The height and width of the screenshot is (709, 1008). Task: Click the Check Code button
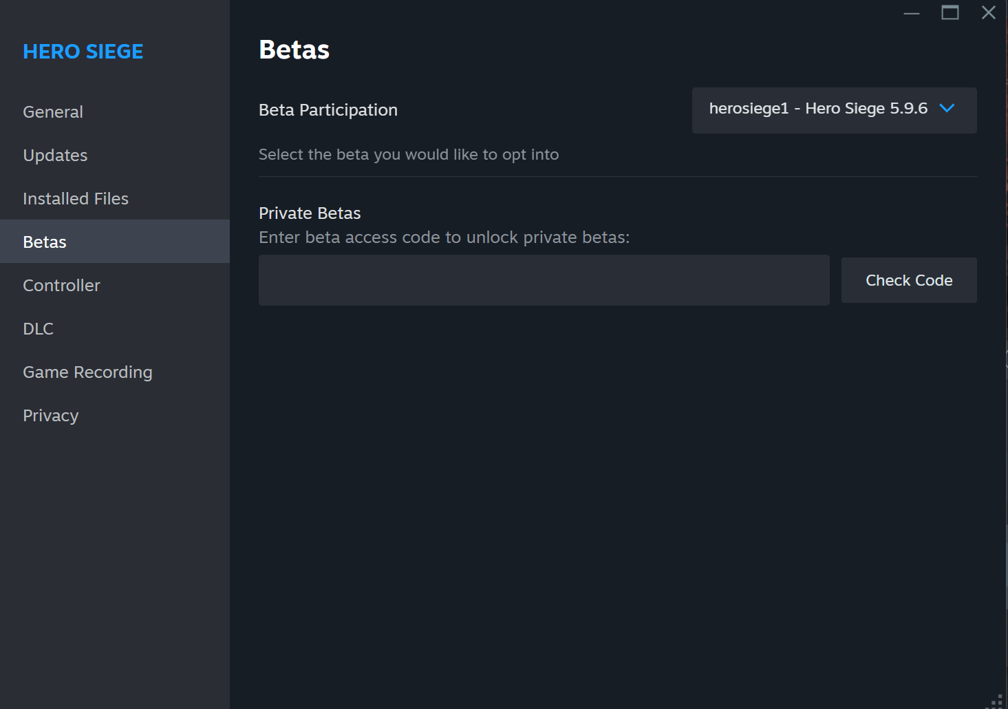point(909,280)
